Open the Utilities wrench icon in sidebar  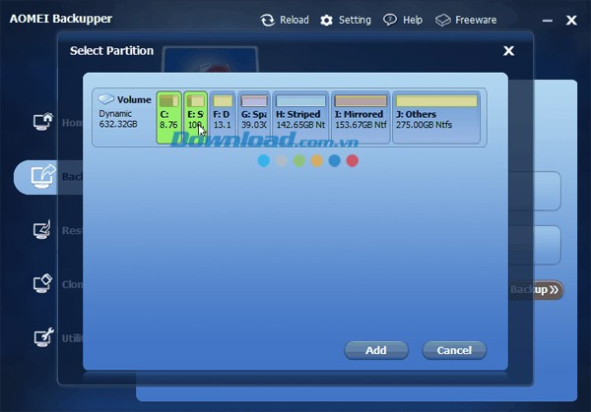tap(43, 337)
